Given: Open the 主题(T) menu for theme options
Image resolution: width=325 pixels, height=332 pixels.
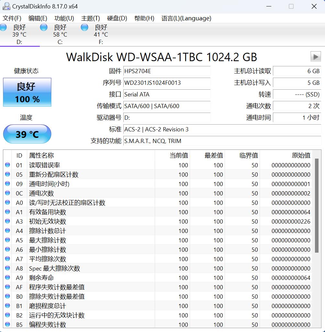Looking at the screenshot, I should 90,18.
